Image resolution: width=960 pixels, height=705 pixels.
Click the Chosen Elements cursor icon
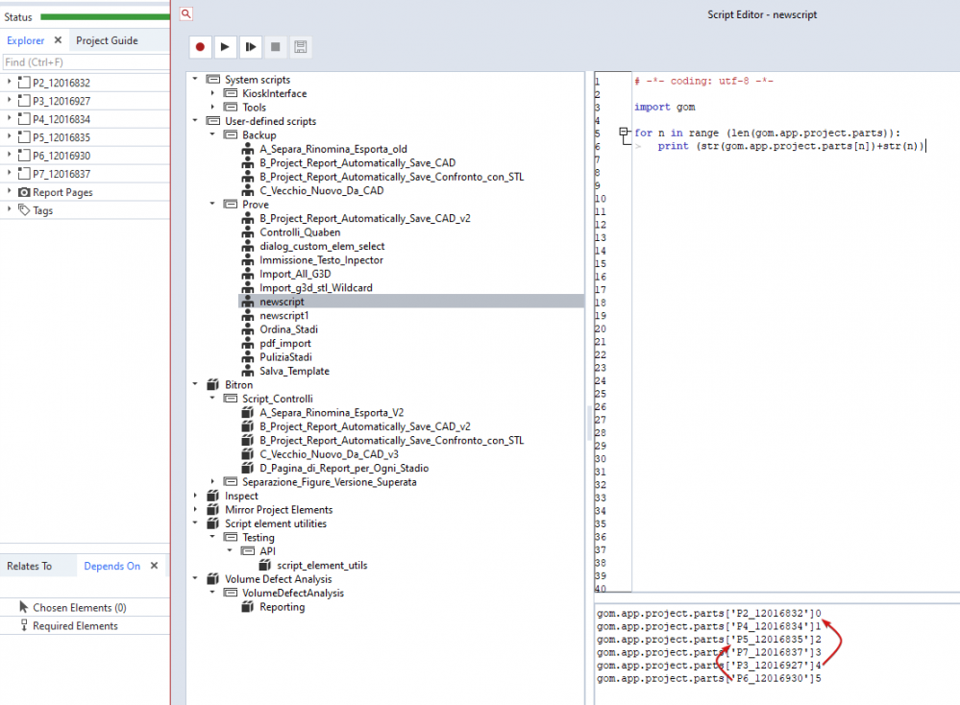pos(24,608)
